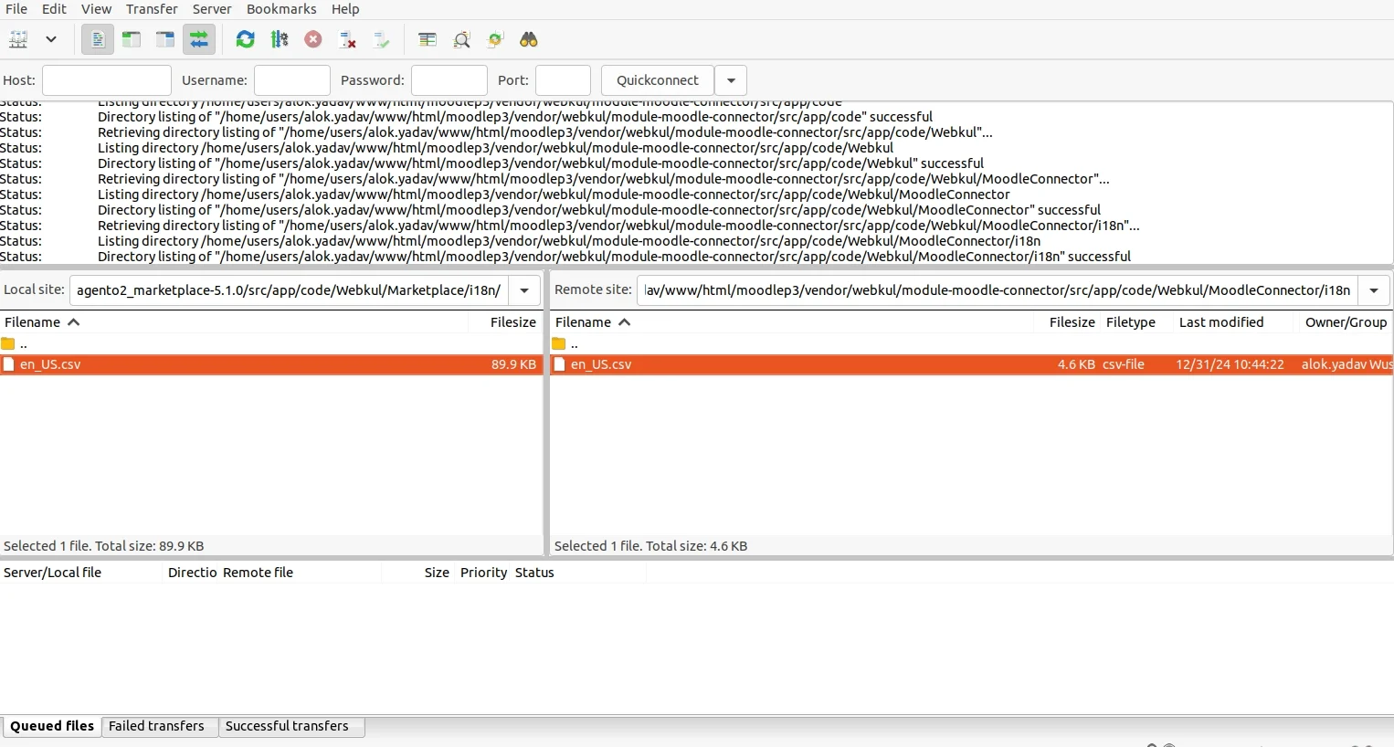Toggle the message log display
The height and width of the screenshot is (747, 1394).
97,39
